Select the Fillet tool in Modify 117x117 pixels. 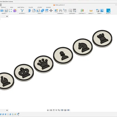tap(34, 11)
